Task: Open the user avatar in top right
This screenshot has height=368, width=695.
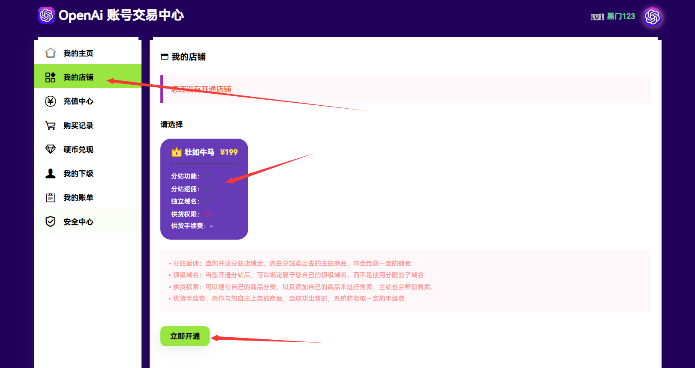Action: click(653, 17)
